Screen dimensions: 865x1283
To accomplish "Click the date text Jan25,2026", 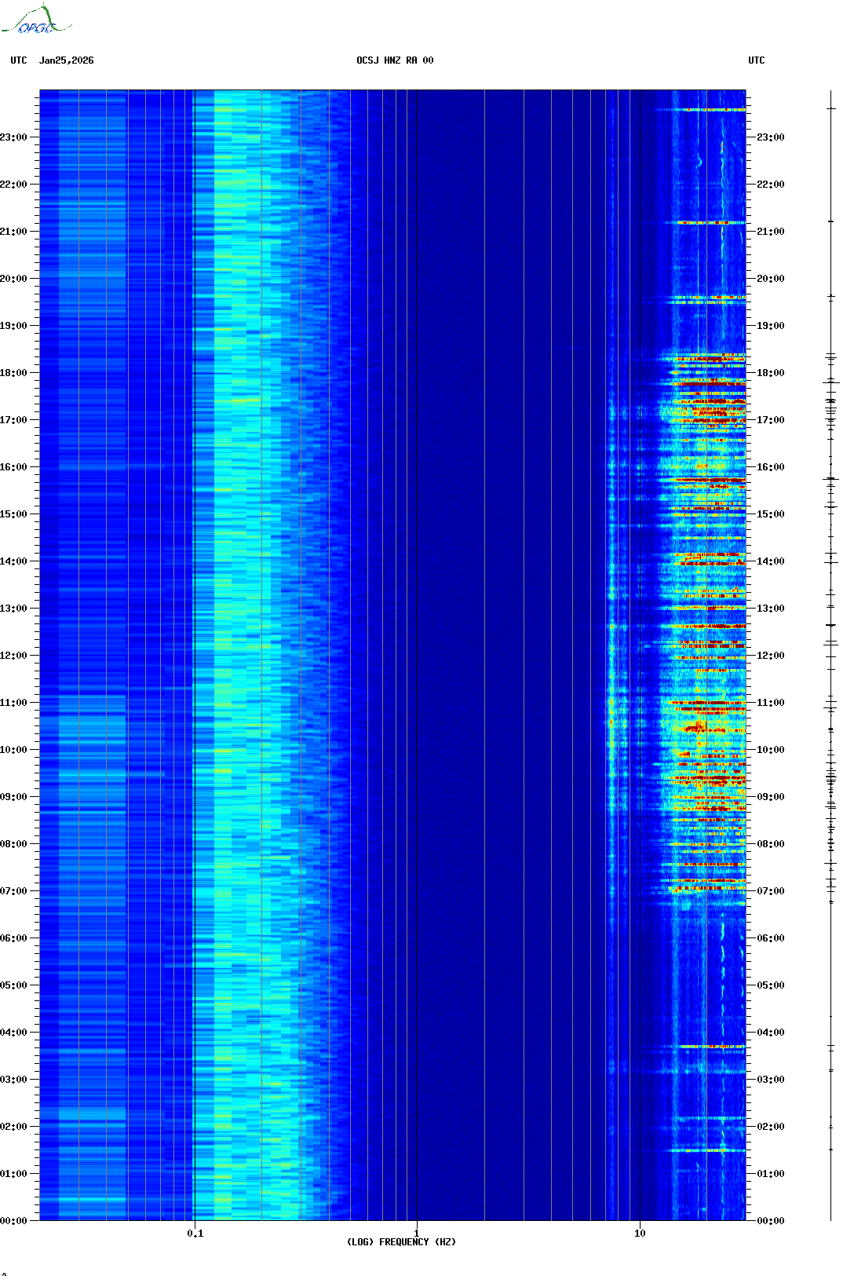I will (67, 60).
